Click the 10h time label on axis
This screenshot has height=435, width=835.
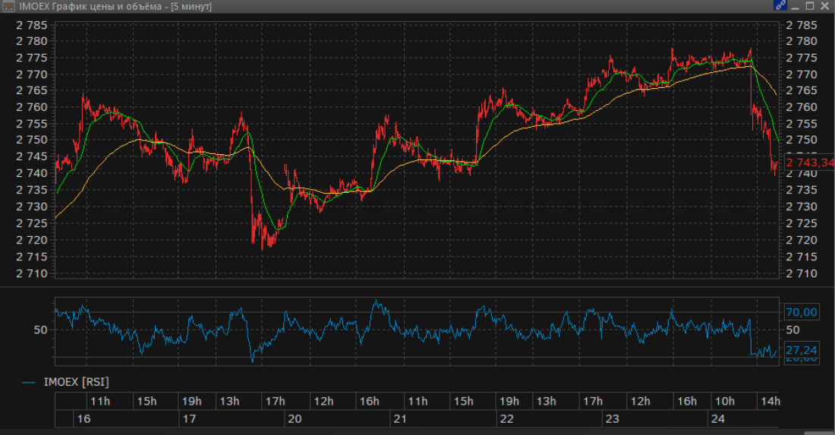click(x=724, y=402)
